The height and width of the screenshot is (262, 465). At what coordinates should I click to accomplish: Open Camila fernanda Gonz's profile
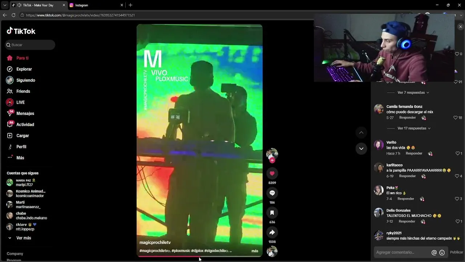point(404,107)
